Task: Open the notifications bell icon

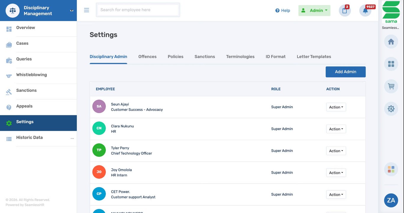Action: tap(365, 11)
